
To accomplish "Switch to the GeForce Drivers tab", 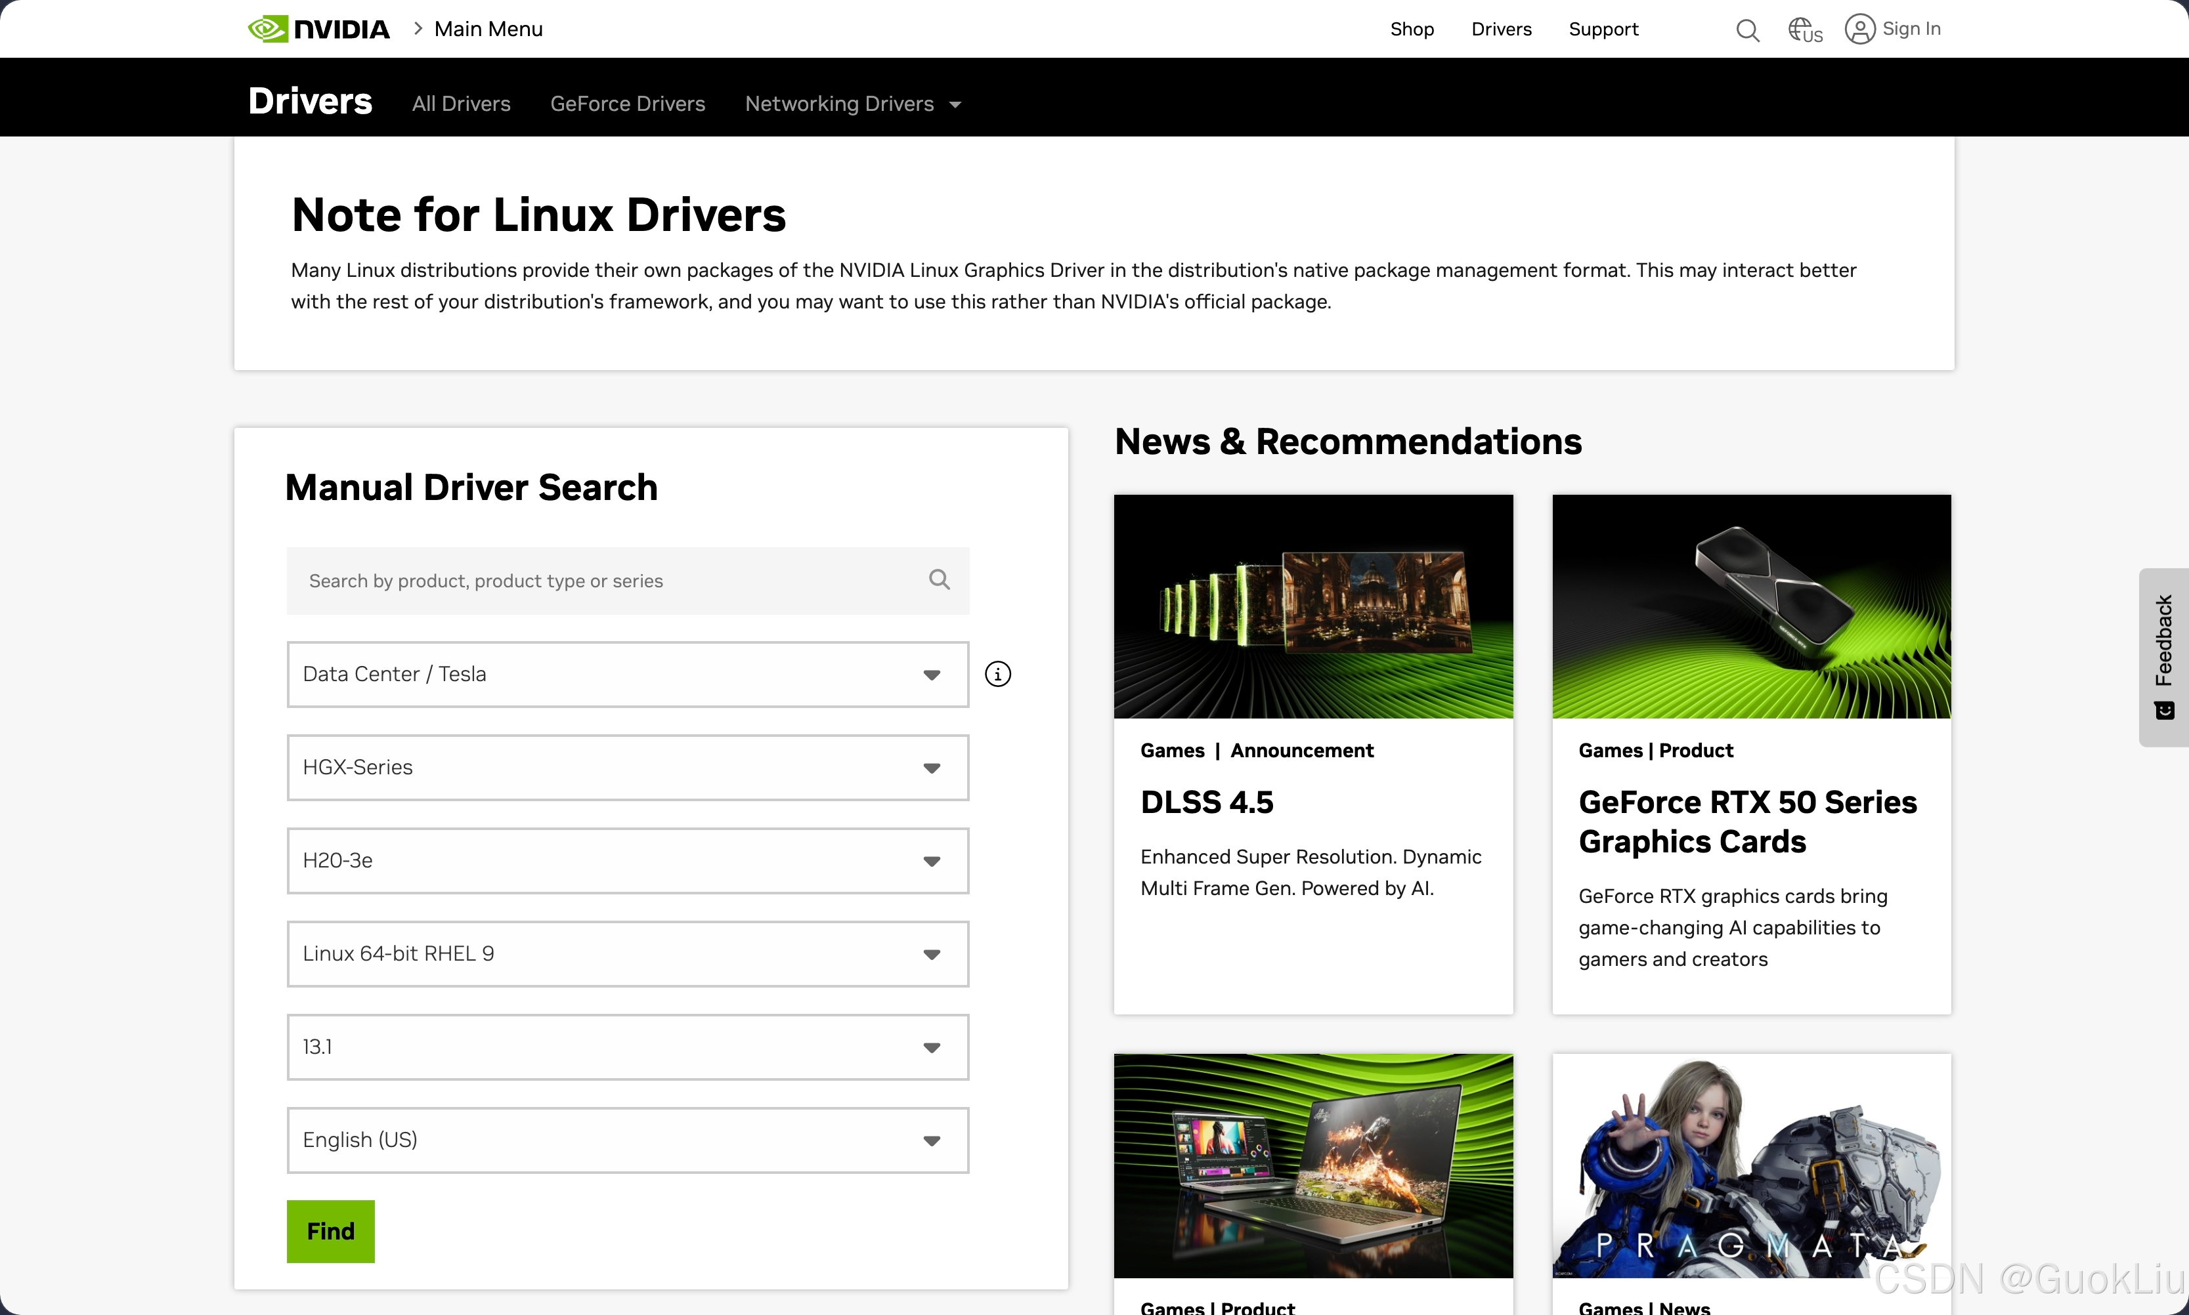I will [628, 104].
